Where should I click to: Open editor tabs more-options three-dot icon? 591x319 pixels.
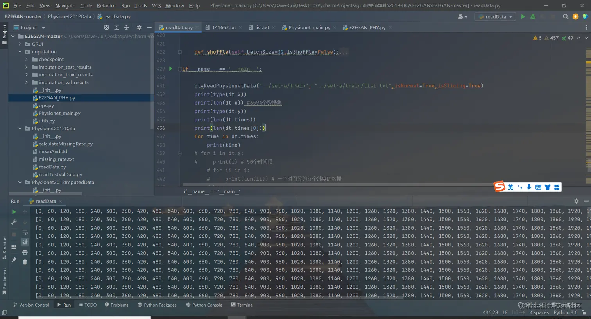(586, 27)
